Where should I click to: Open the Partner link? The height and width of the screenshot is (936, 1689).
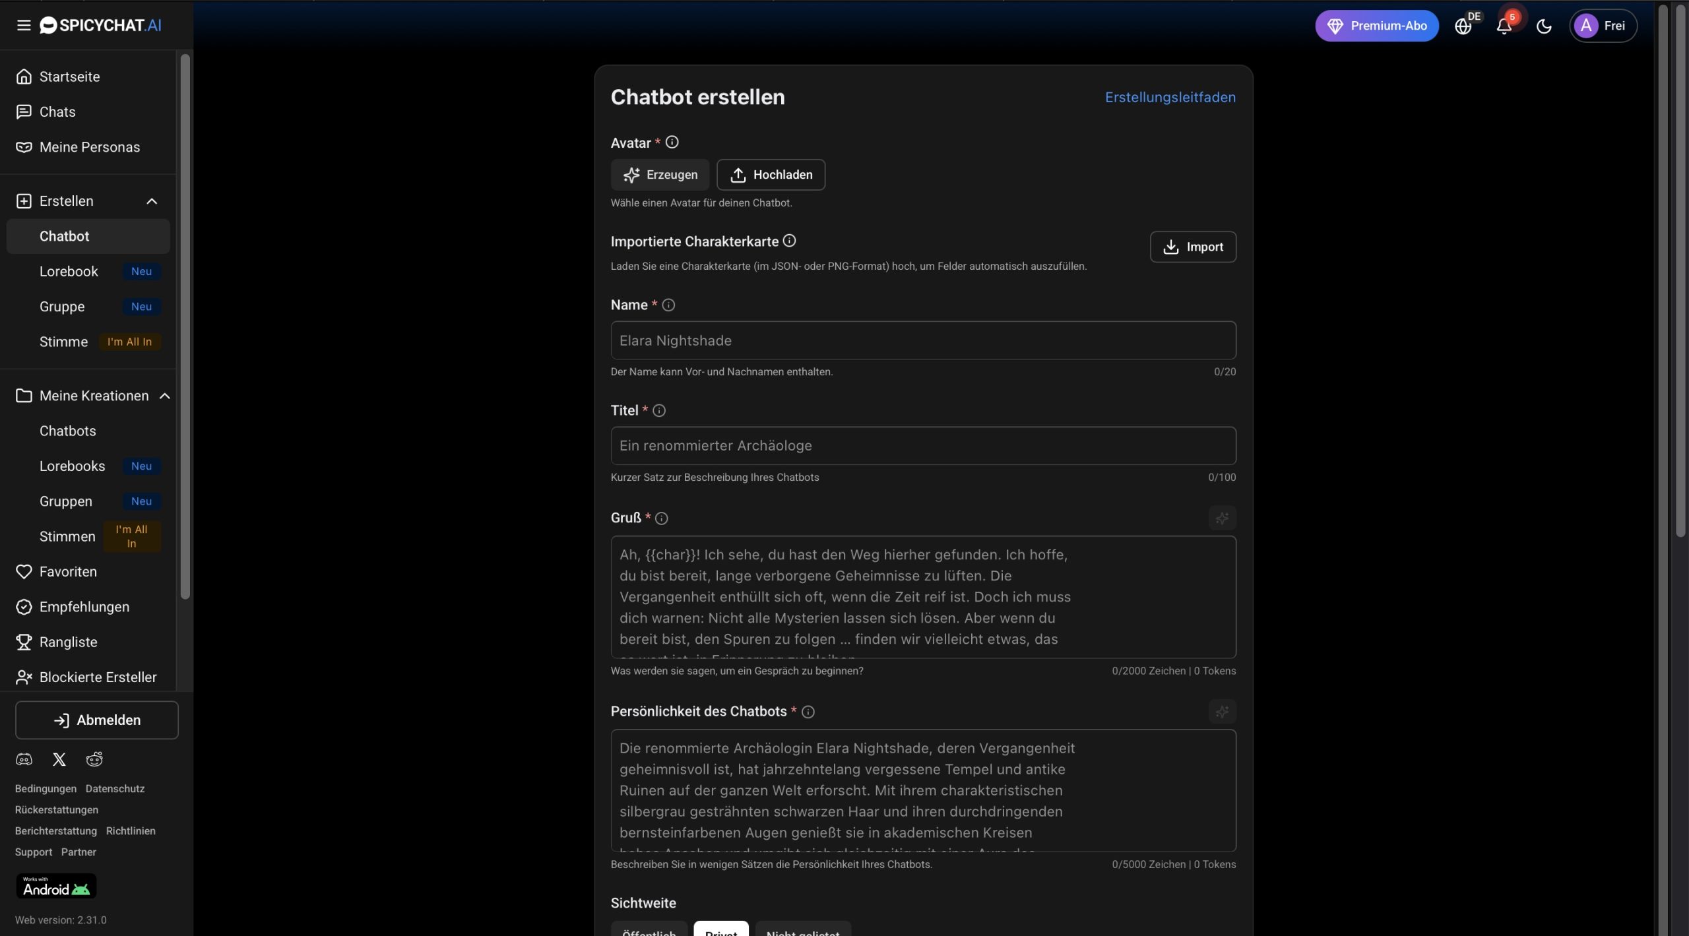tap(79, 852)
